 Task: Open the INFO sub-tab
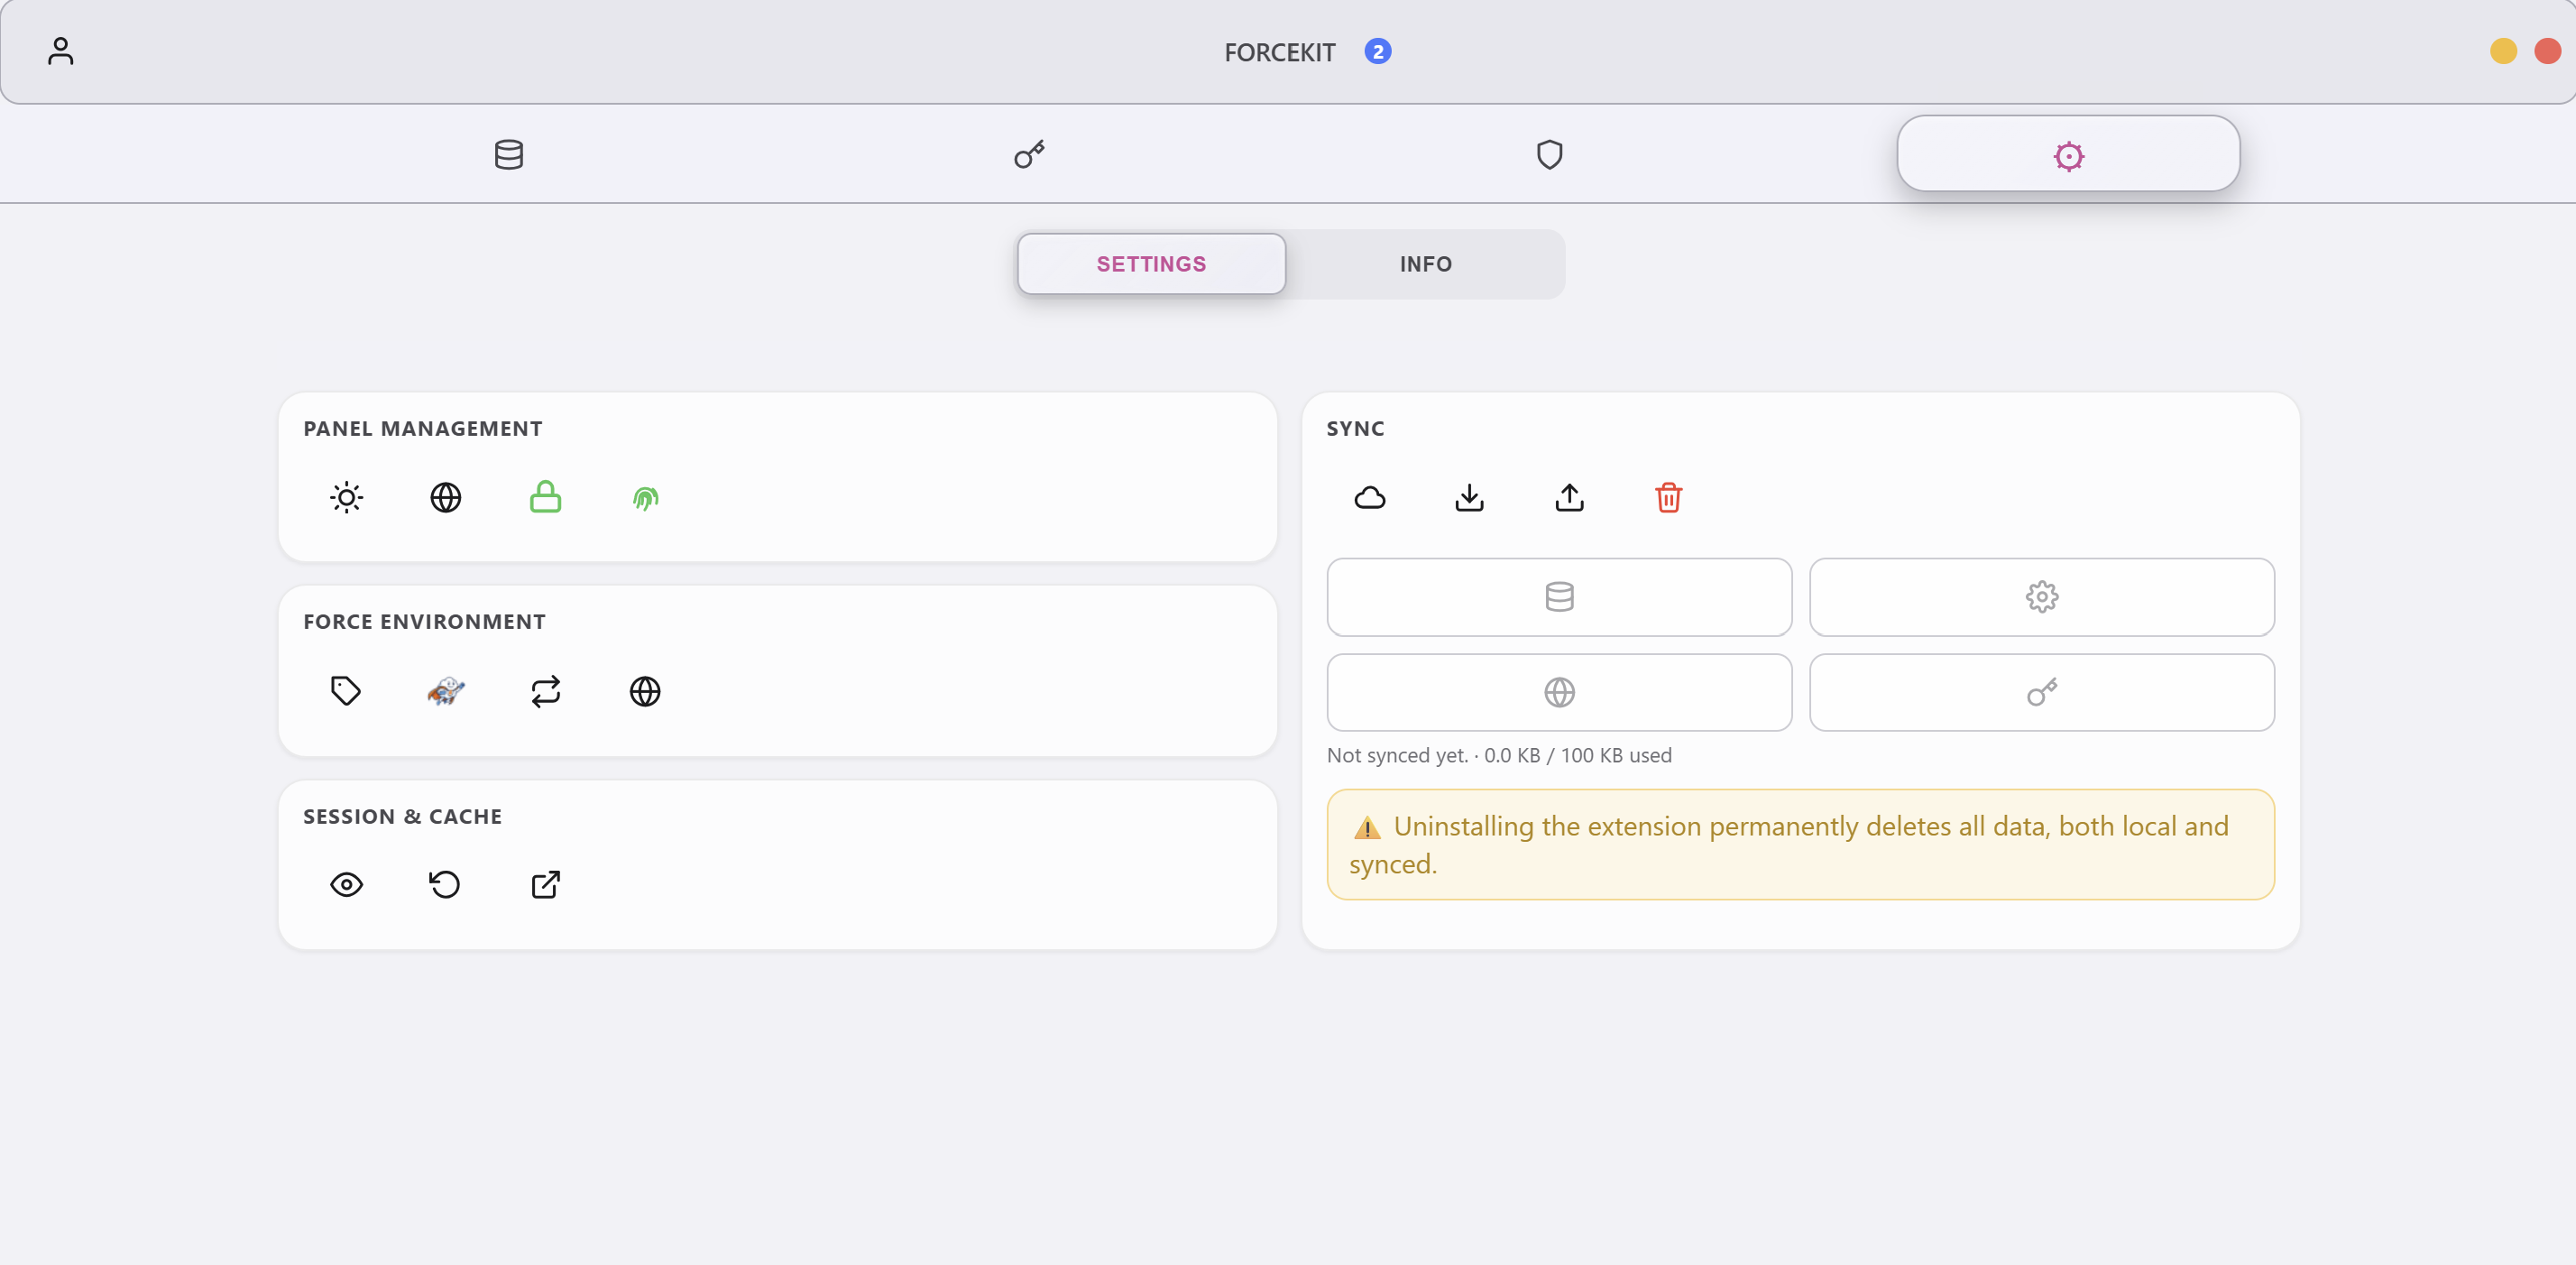point(1425,264)
